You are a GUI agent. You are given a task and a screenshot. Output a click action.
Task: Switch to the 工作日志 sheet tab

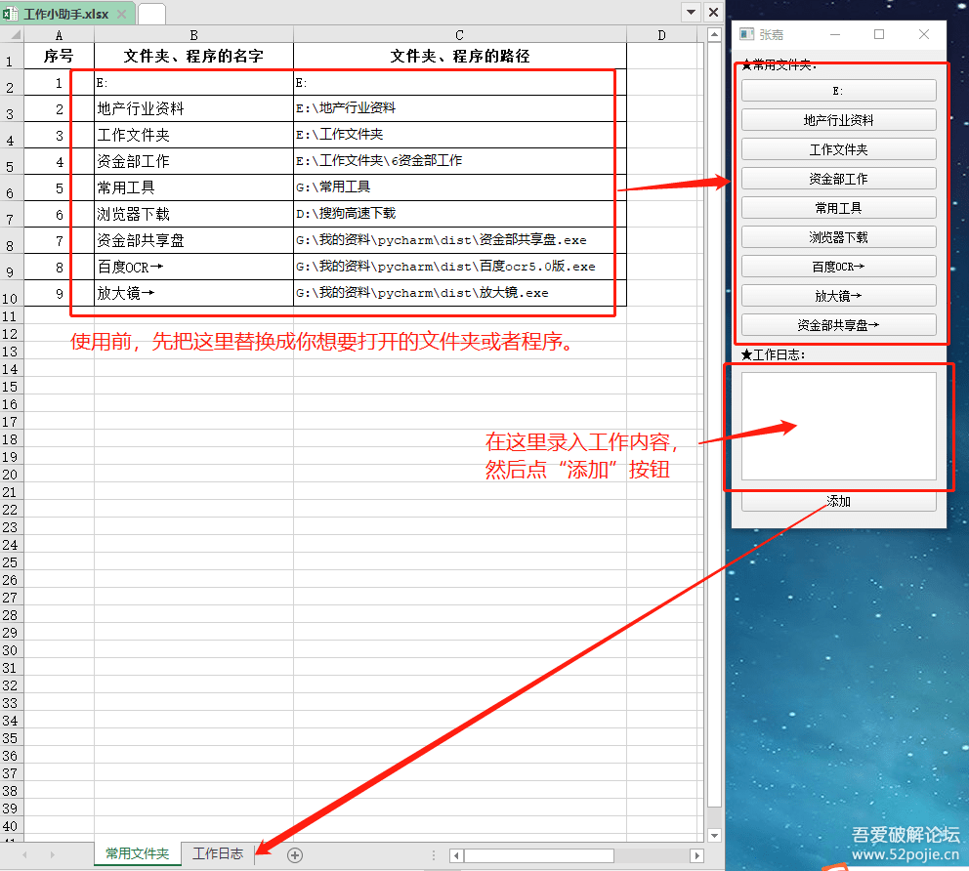pos(219,852)
